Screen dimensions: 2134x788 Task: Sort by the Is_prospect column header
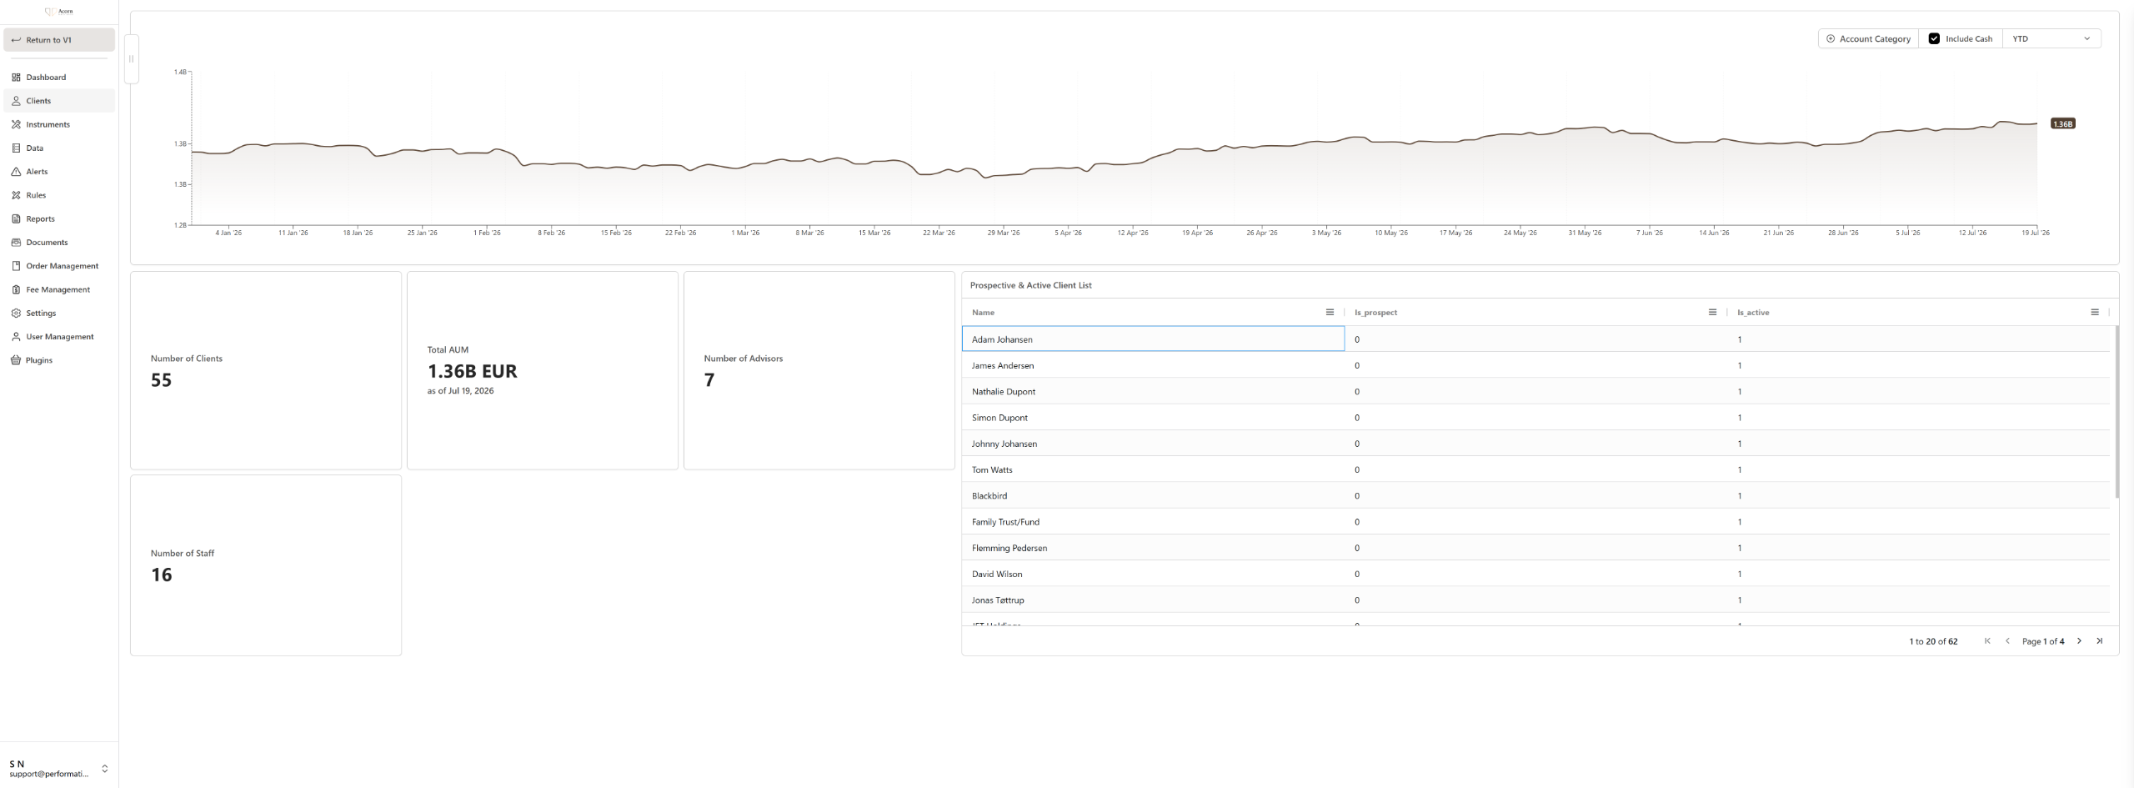click(x=1375, y=313)
